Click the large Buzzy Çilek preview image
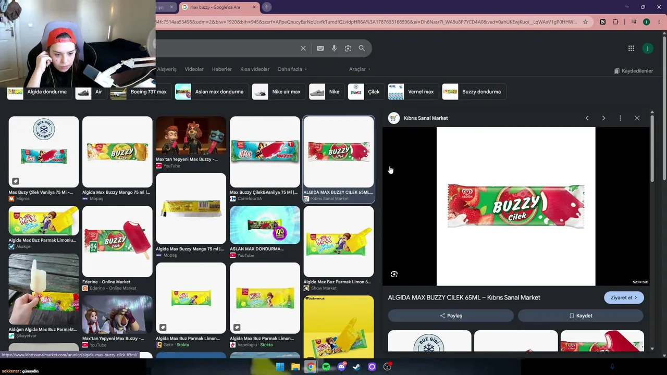This screenshot has width=667, height=375. (x=516, y=206)
